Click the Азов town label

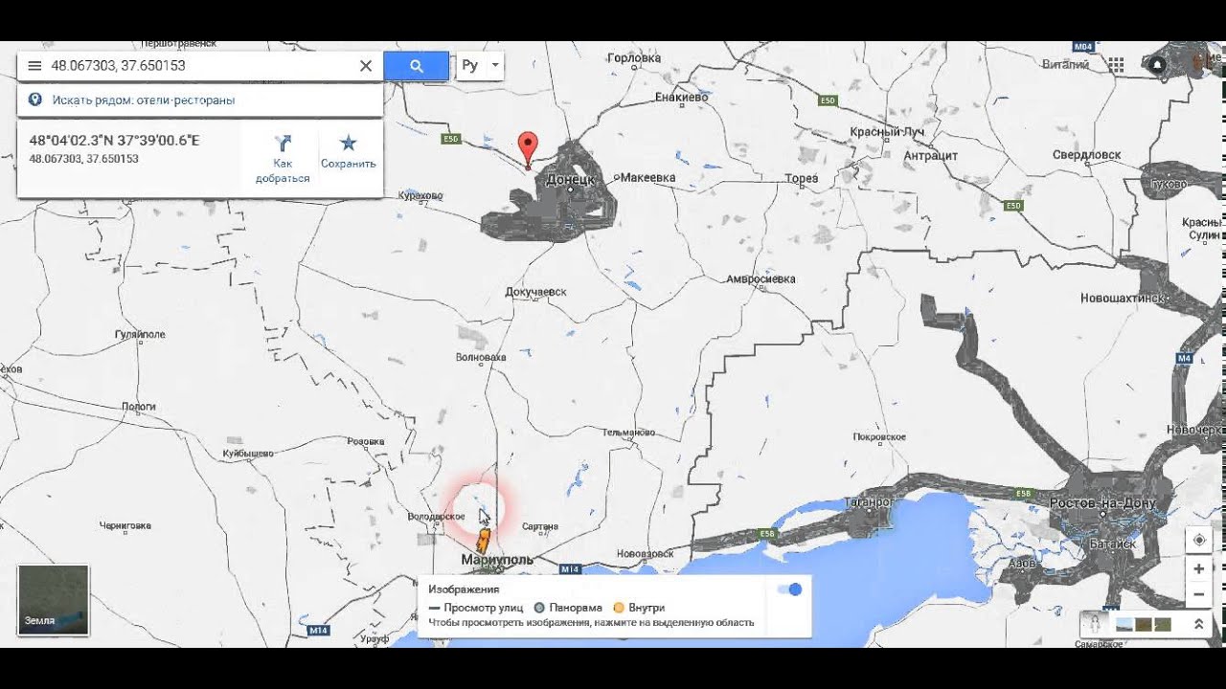click(1022, 564)
